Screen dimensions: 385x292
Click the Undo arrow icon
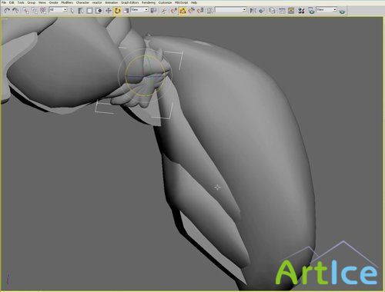(7, 11)
